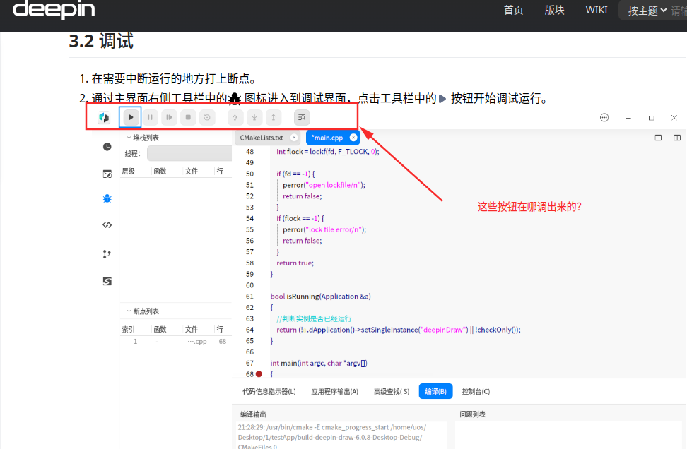Viewport: 687px width, 449px height.
Task: Click the deepin logo in header
Action: 54,8
